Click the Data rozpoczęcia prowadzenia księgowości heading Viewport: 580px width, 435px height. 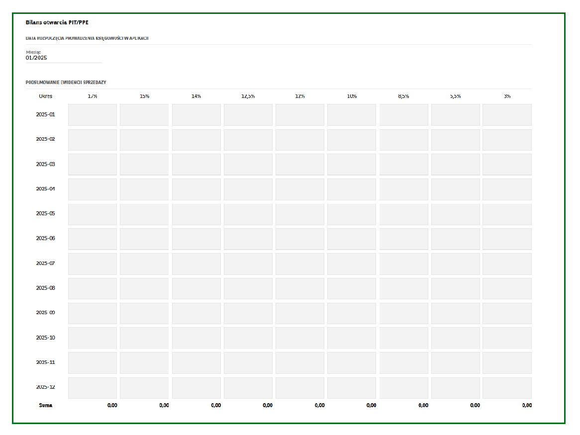coord(87,38)
